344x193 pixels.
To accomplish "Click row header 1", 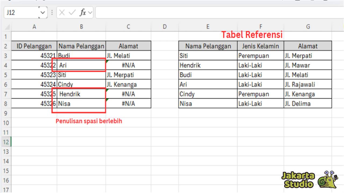I will [6, 36].
